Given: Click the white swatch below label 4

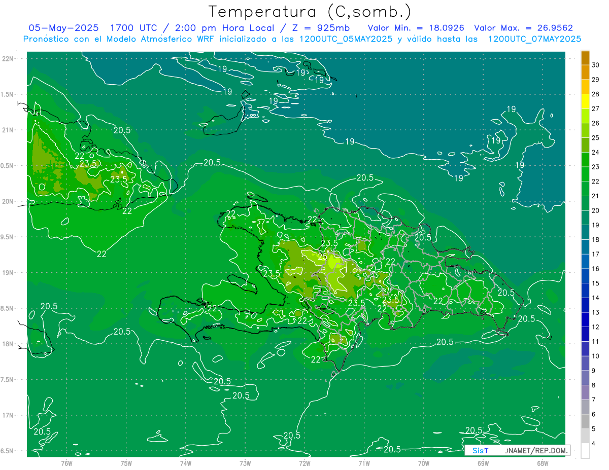Looking at the screenshot, I should coord(585,451).
